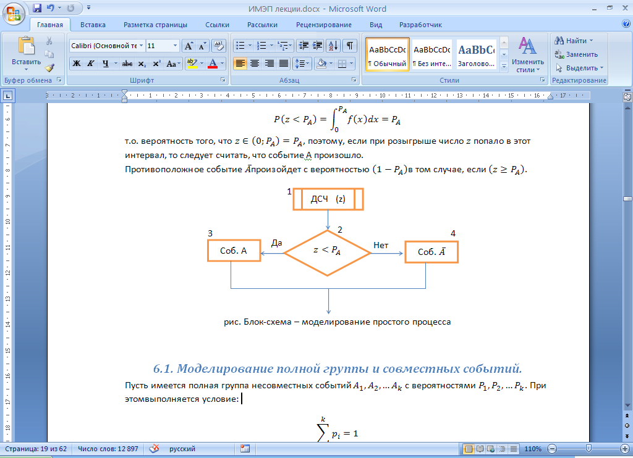Switch to Web Layout view
The height and width of the screenshot is (458, 633).
[x=491, y=449]
